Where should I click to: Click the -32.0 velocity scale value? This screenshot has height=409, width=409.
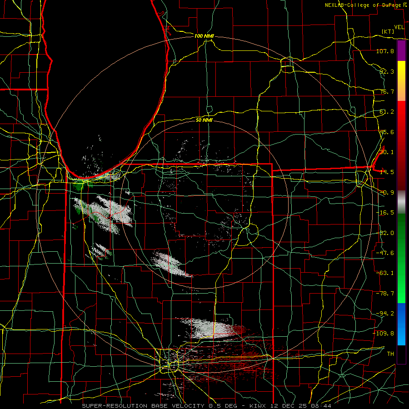385,233
